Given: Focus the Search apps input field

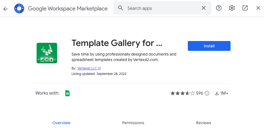Looking at the screenshot, I should pos(162,8).
